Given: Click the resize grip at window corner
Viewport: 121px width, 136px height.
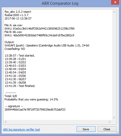Looking at the screenshot, I should pyautogui.click(x=117, y=132).
